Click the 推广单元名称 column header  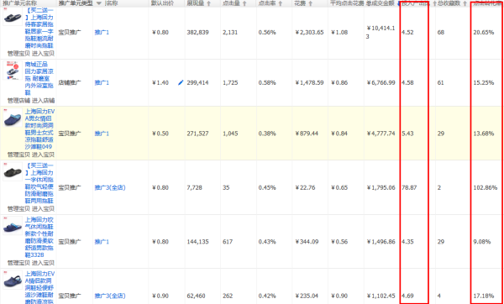tap(20, 3)
